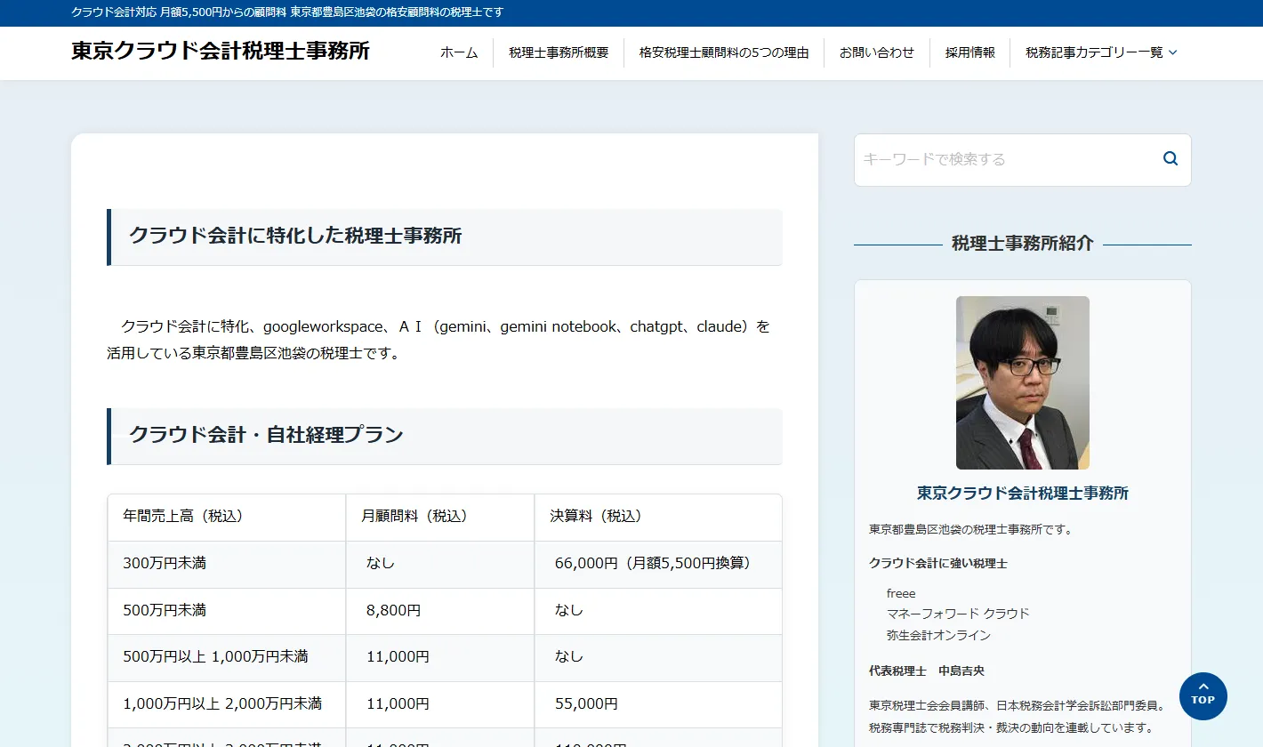Click the 税理士事務所紹介 sidebar heading

pos(1023,244)
